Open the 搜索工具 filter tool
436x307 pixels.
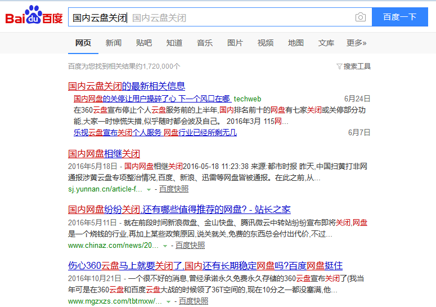(353, 66)
